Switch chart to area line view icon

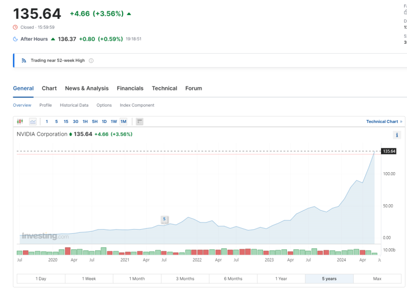(33, 121)
